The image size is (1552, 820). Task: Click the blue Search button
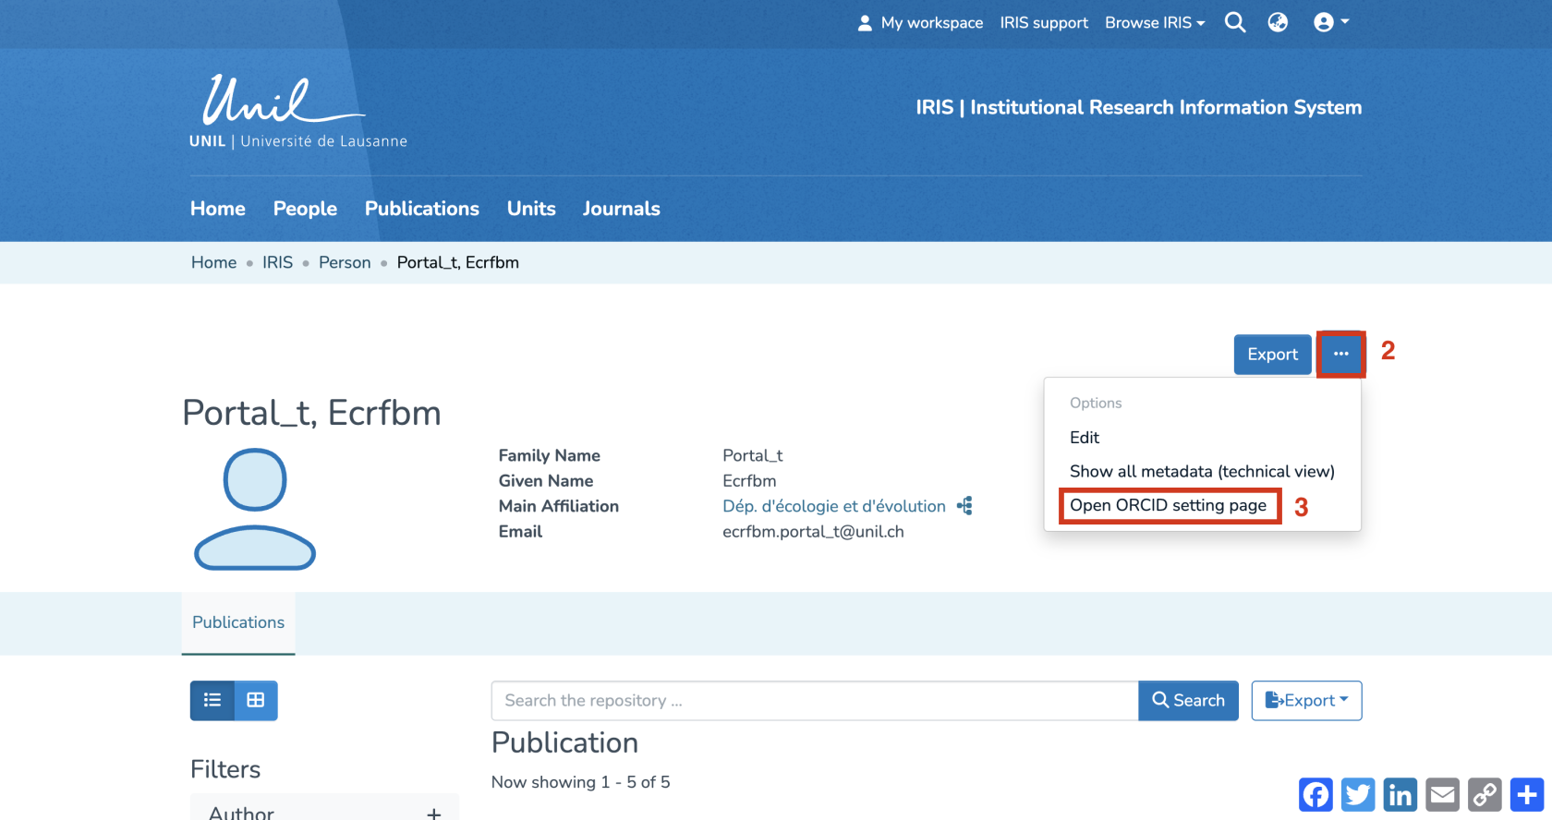pyautogui.click(x=1188, y=700)
